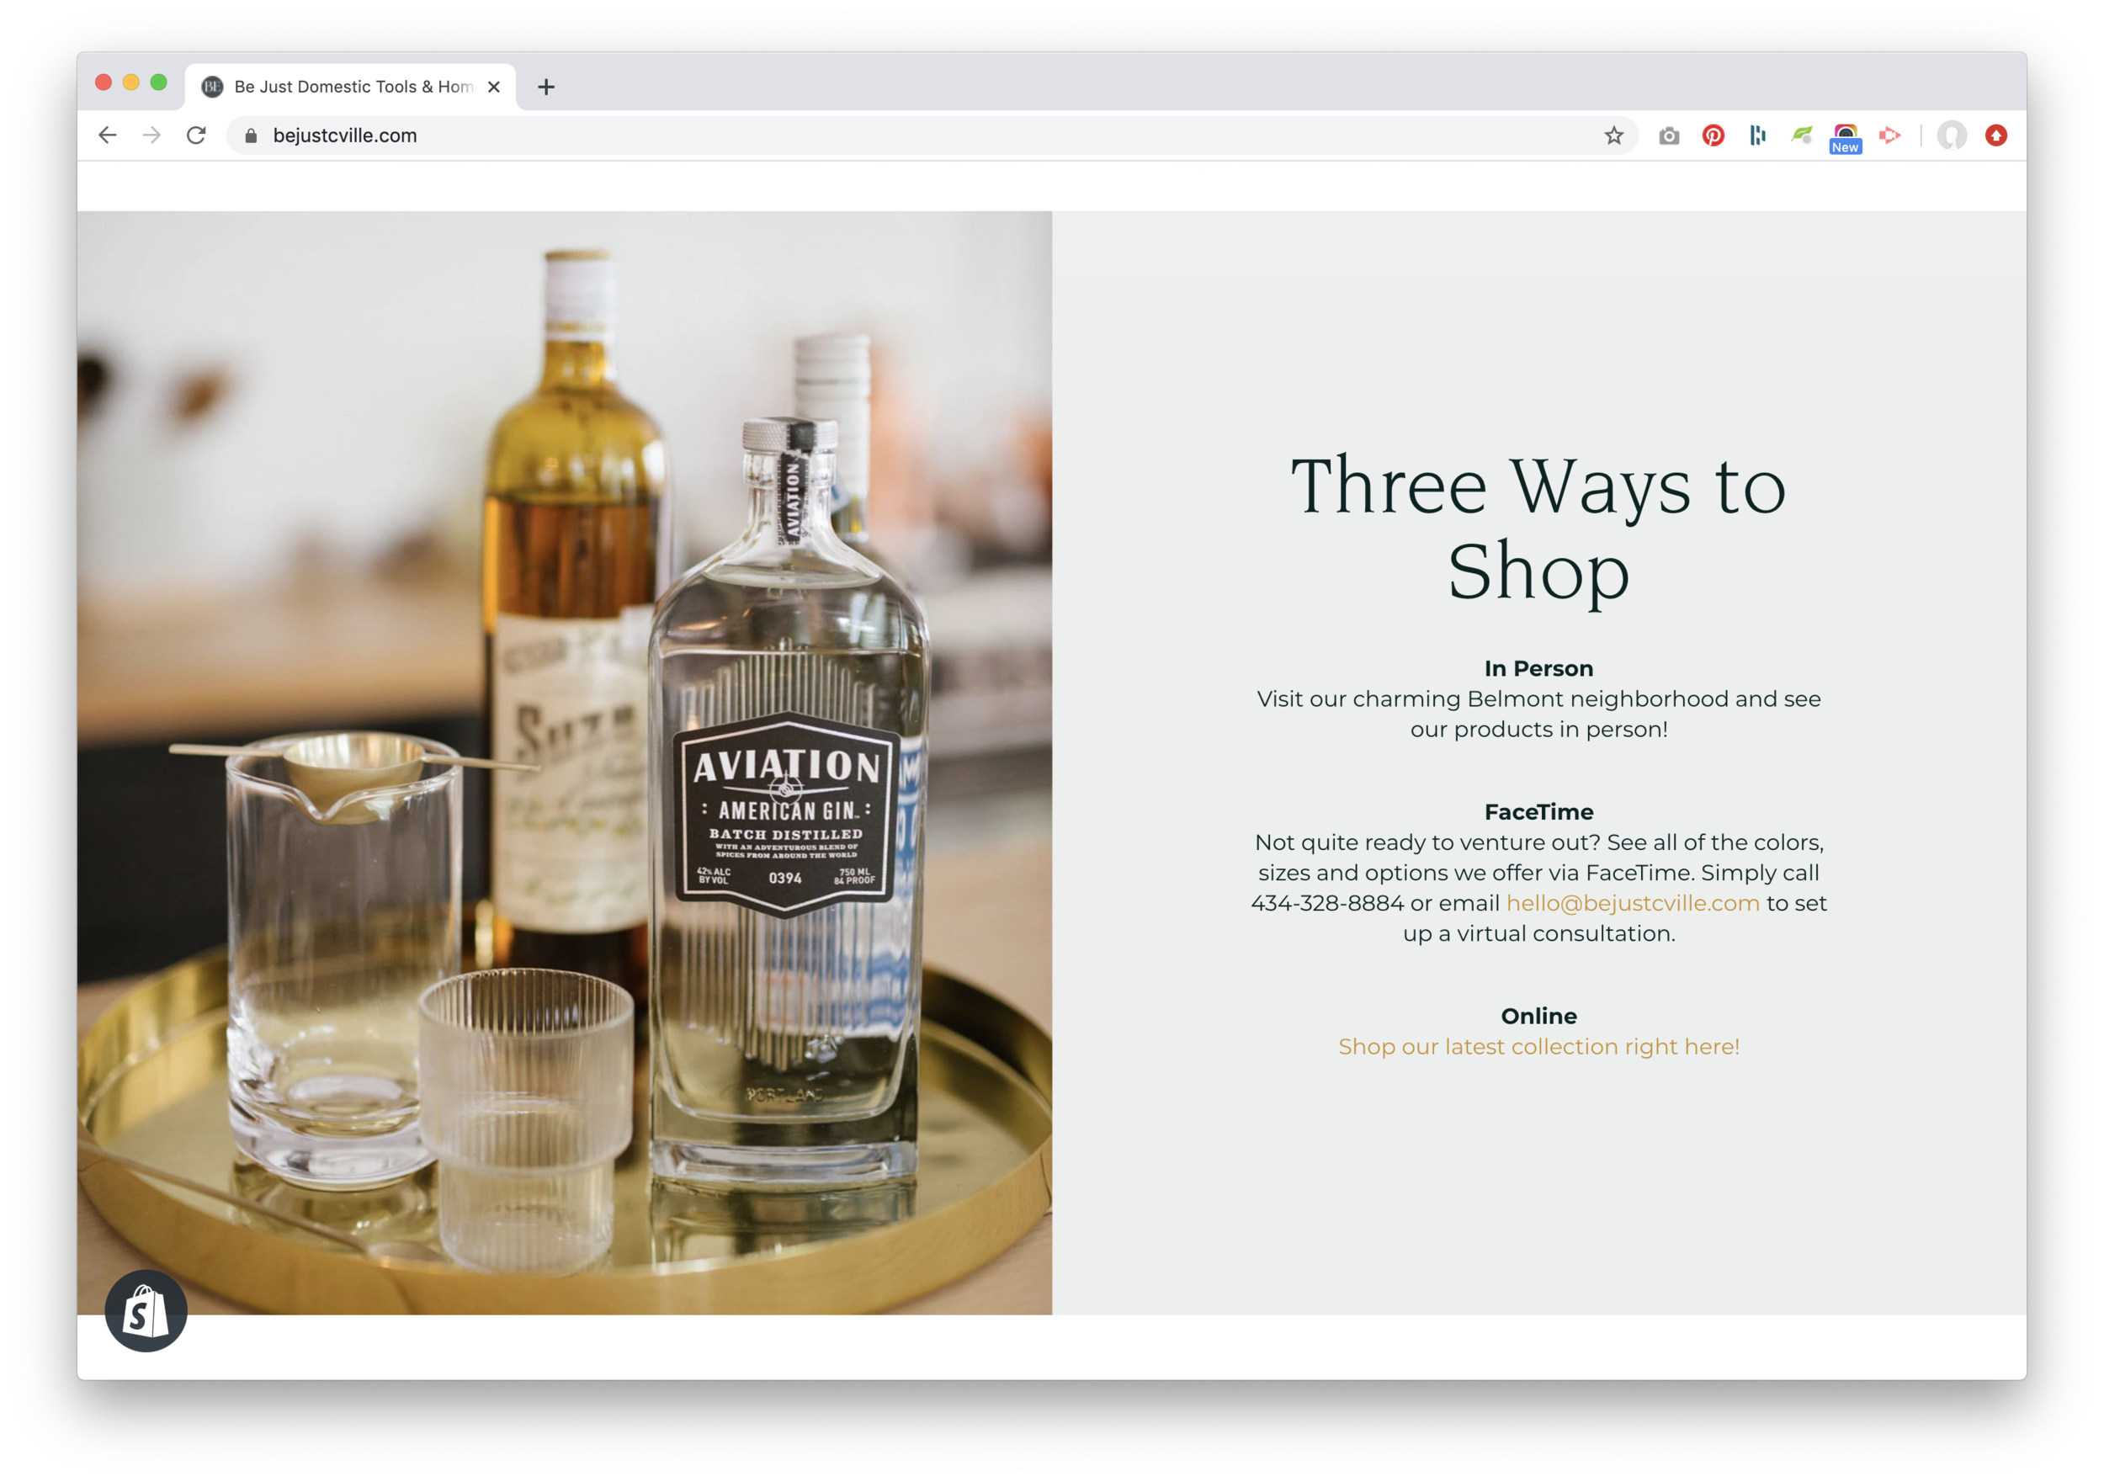Click the red arrow extension icon
The height and width of the screenshot is (1482, 2104).
tap(1889, 135)
